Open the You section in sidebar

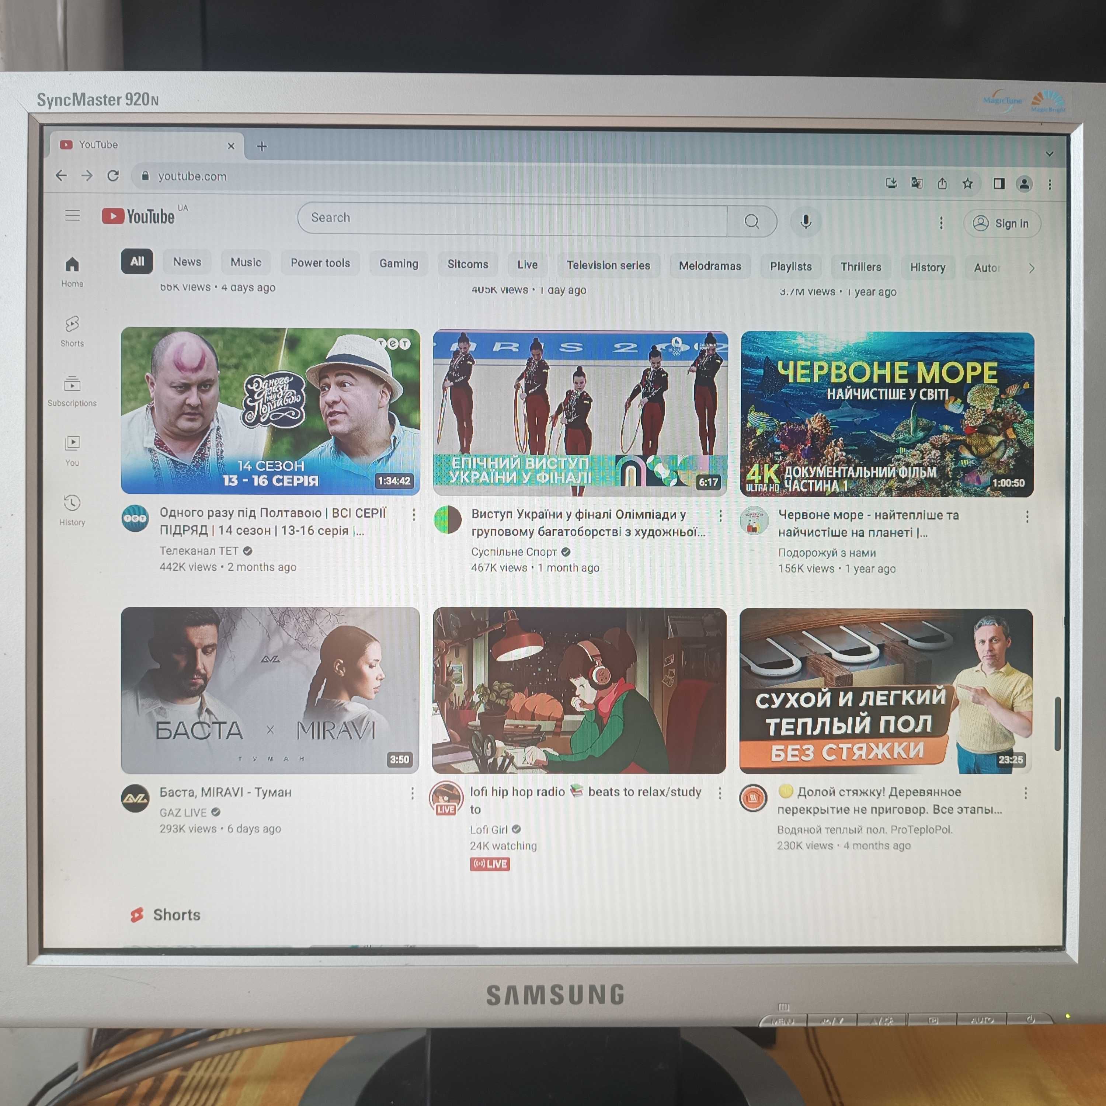[72, 450]
